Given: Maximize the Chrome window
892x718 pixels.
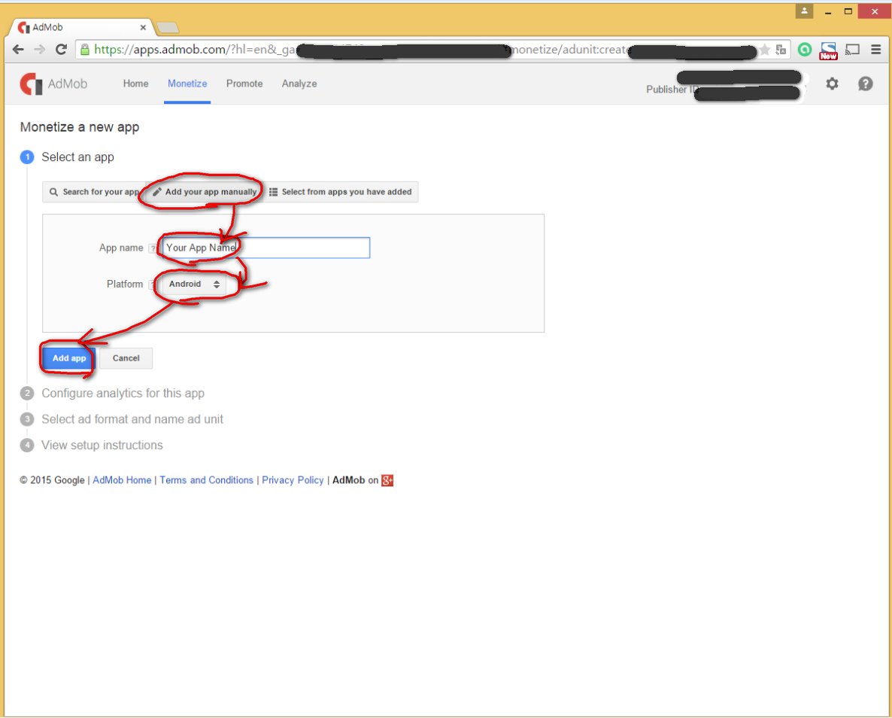Looking at the screenshot, I should pos(848,11).
